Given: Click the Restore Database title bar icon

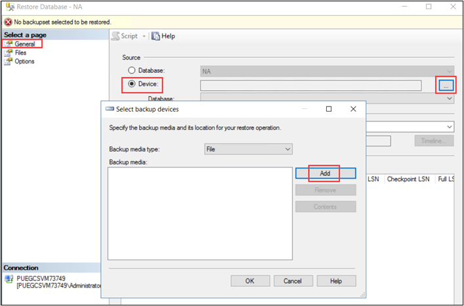Looking at the screenshot, I should pyautogui.click(x=10, y=7).
